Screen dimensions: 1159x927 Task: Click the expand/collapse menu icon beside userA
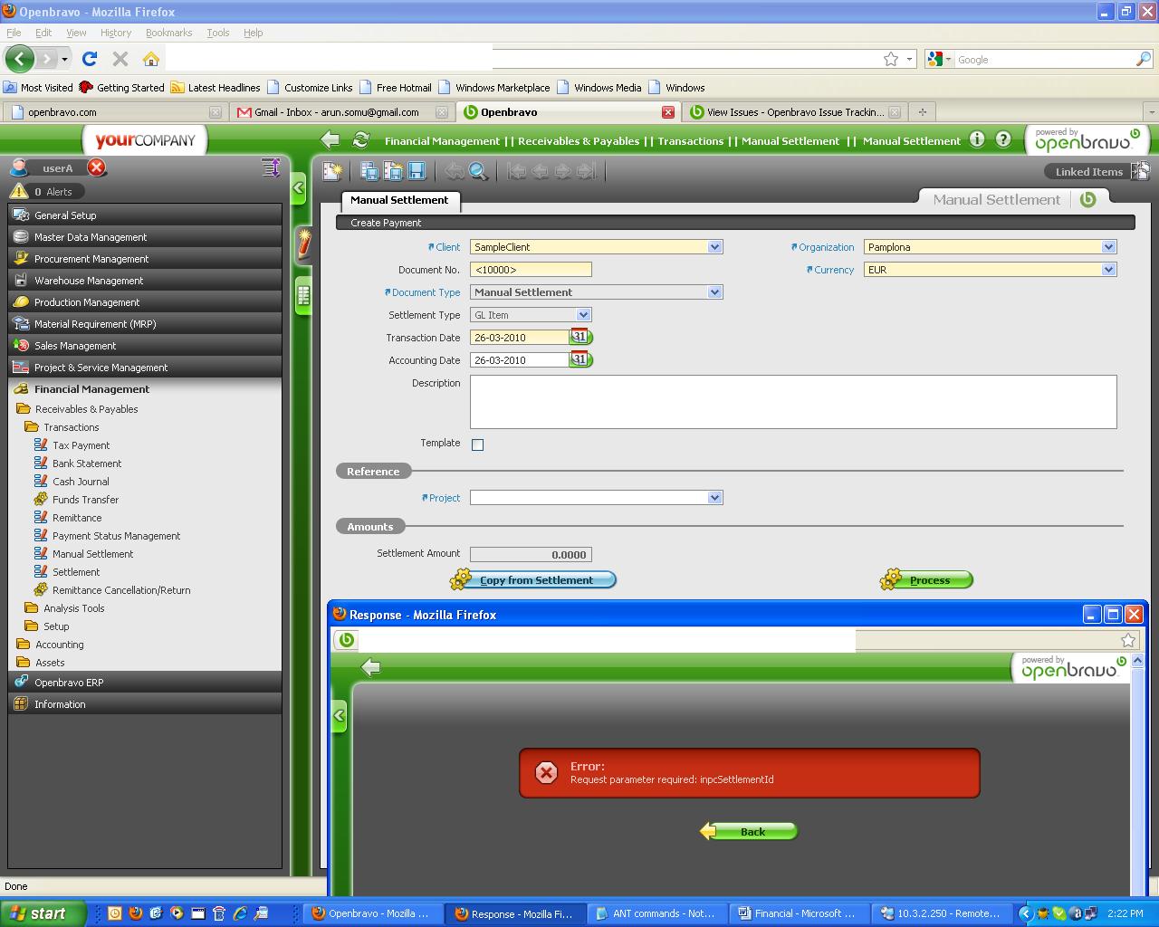click(x=270, y=167)
